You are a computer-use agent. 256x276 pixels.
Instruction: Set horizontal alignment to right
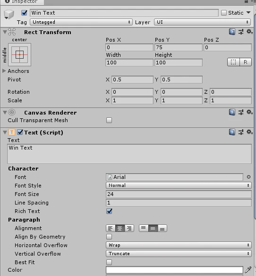tap(129, 228)
